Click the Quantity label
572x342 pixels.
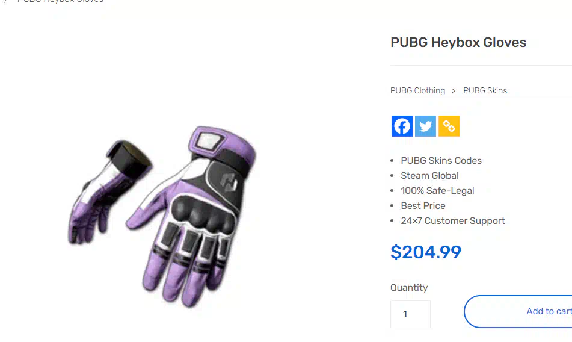tap(409, 288)
